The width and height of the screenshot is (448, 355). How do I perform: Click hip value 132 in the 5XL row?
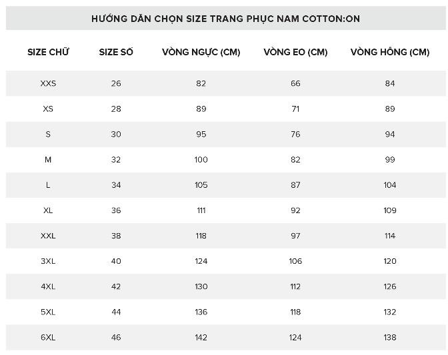pos(390,312)
